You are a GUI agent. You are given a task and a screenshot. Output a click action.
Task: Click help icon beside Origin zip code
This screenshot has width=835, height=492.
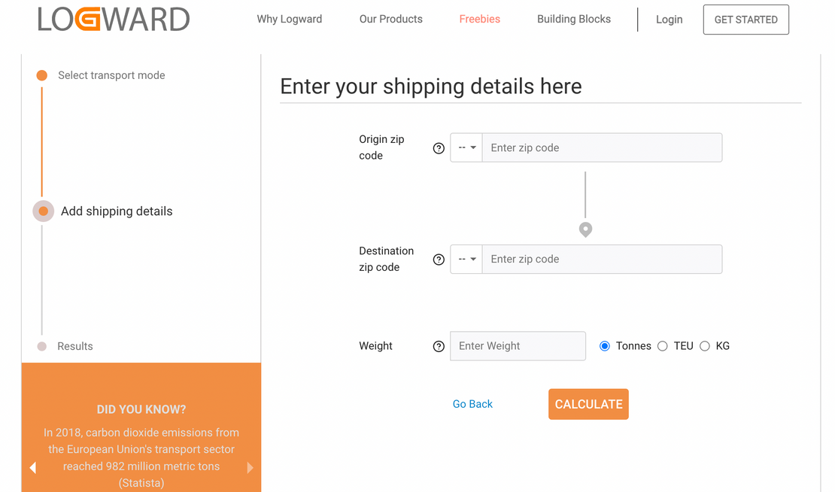[439, 148]
